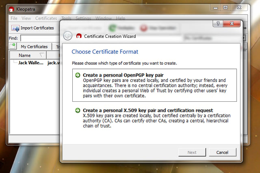260x173 pixels.
Task: Open the Window menu
Action: pos(104,18)
